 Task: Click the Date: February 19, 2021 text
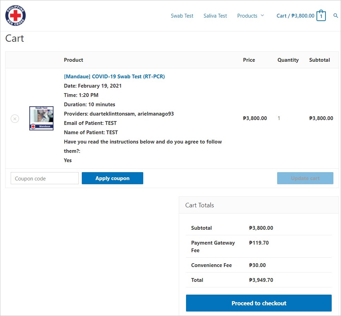[92, 86]
